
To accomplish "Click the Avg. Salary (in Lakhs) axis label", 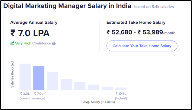I will (x=99, y=102).
